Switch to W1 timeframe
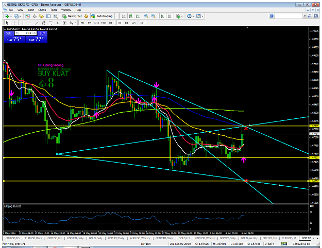The height and width of the screenshot is (248, 322). click(x=133, y=23)
